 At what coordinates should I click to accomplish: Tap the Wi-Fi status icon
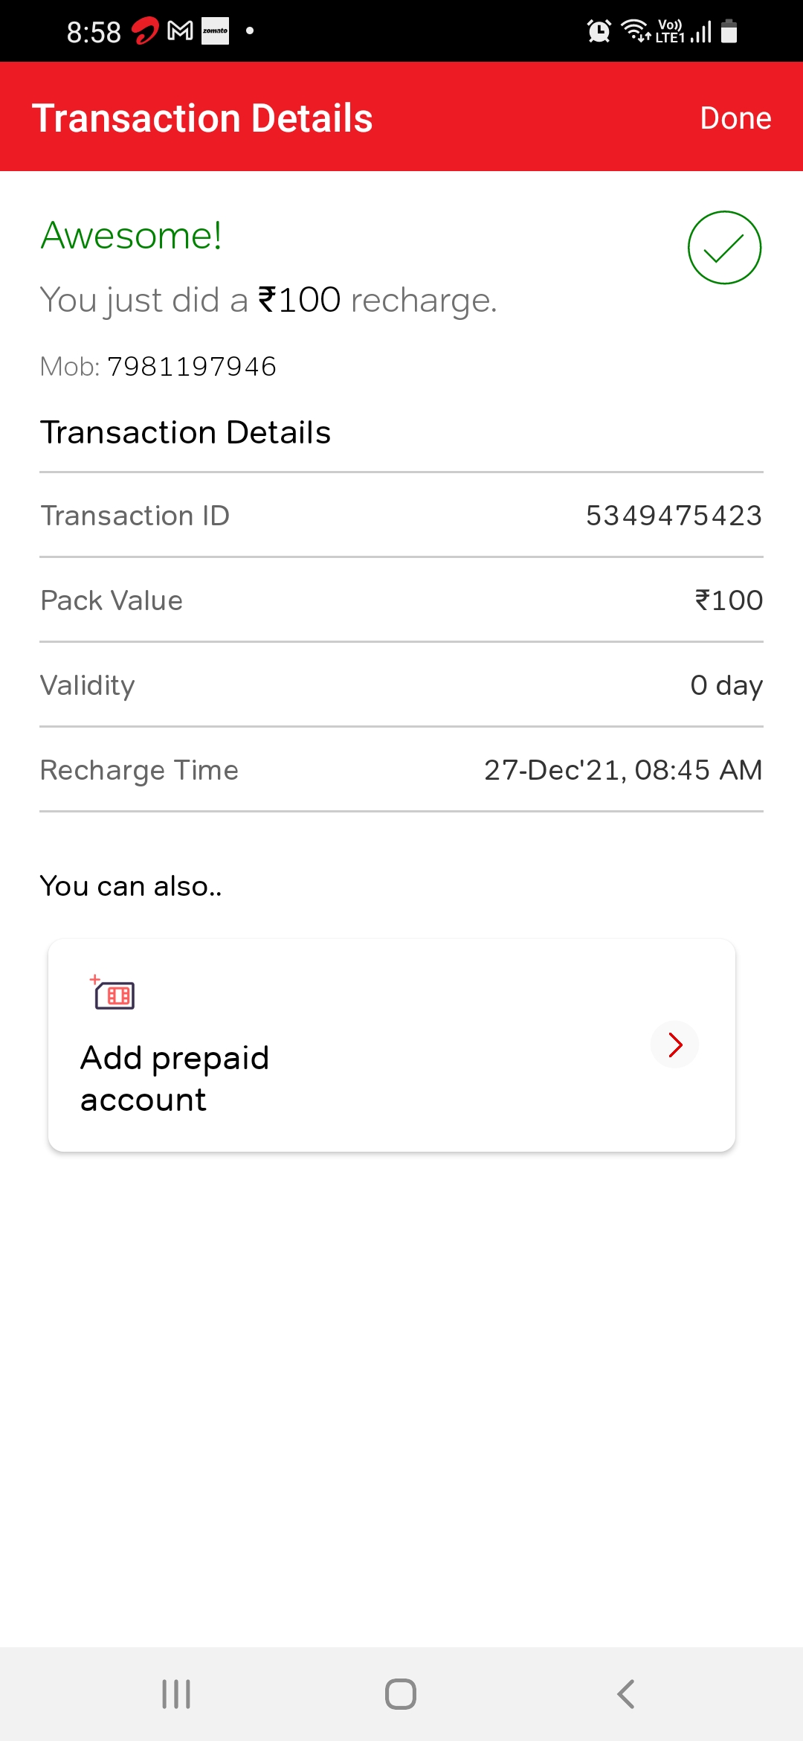636,31
